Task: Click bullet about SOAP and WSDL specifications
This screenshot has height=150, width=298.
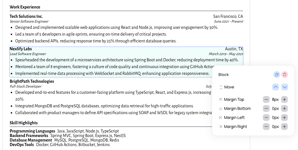Action: (114, 113)
